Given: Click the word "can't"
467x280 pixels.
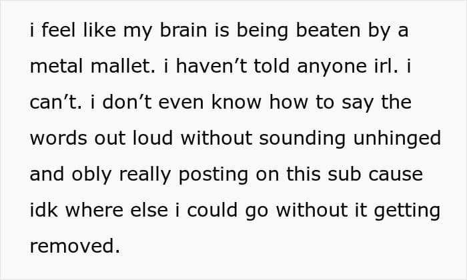Looking at the screenshot, I should coord(56,102).
